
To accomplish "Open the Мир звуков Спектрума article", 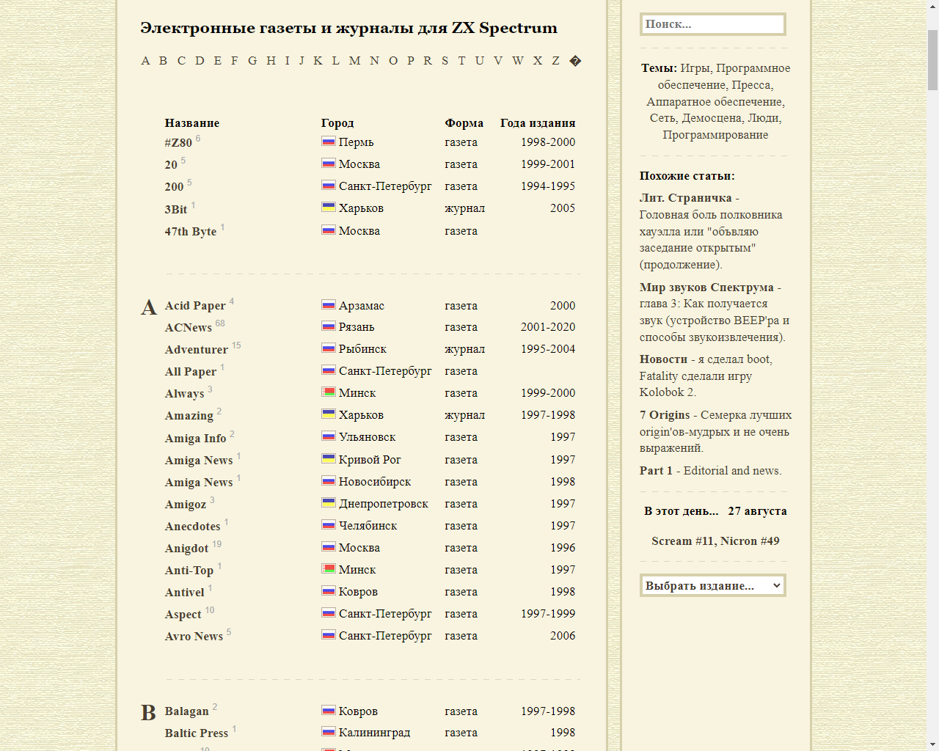I will (706, 287).
